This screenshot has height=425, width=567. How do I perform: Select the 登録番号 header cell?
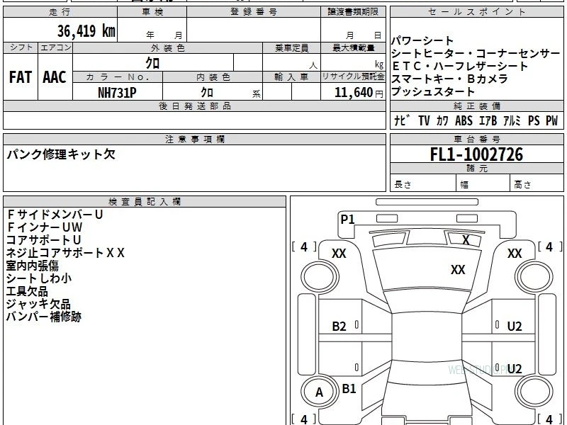point(254,12)
